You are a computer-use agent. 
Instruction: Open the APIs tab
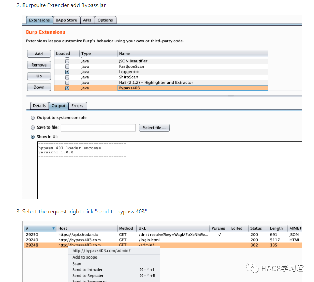pyautogui.click(x=87, y=20)
